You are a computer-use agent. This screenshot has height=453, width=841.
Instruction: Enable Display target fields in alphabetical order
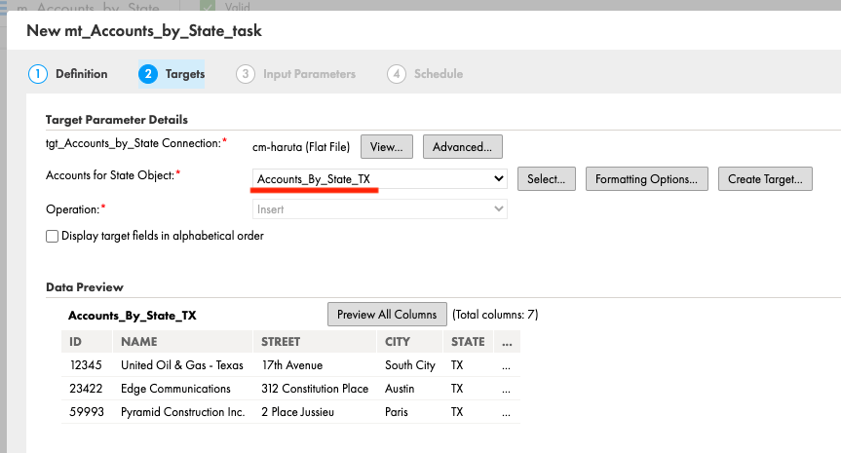52,237
